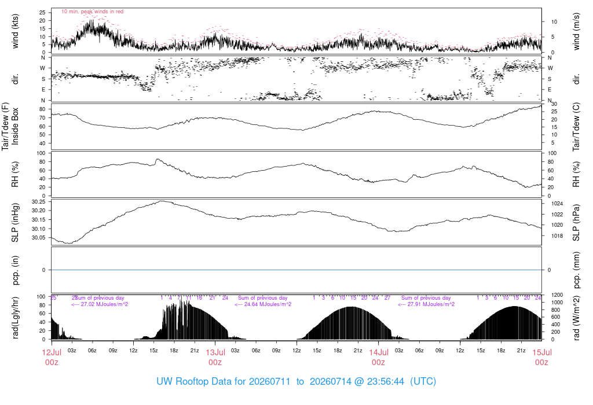The width and height of the screenshot is (593, 405).
Task: Click the blue zero precipitation line
Action: tap(296, 270)
